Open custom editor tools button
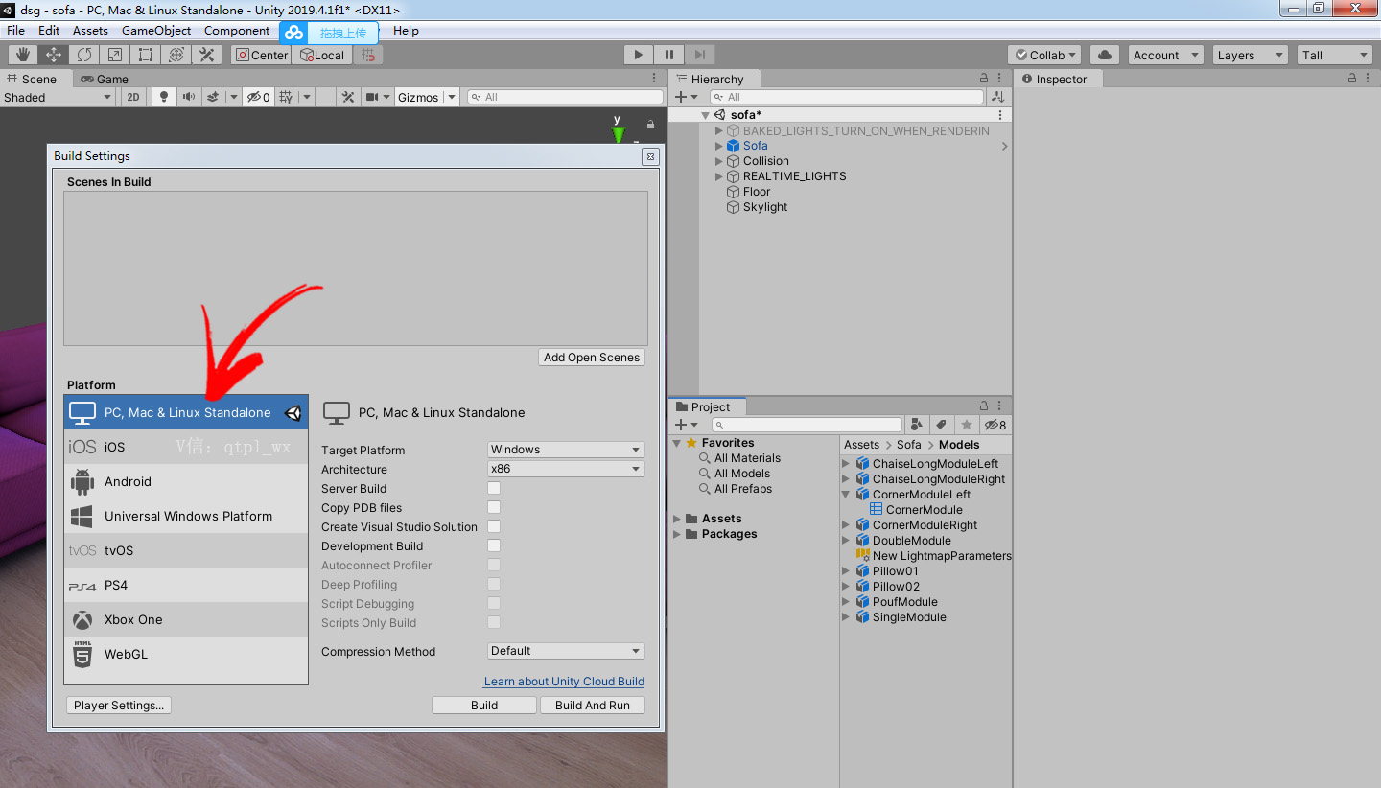This screenshot has height=788, width=1381. point(207,55)
